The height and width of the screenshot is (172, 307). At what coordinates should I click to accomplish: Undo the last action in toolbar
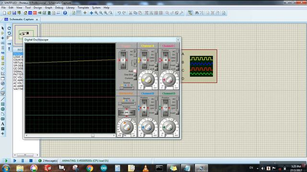coord(119,13)
